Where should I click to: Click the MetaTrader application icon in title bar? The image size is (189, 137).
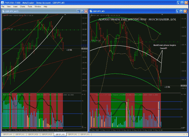coord(2,3)
